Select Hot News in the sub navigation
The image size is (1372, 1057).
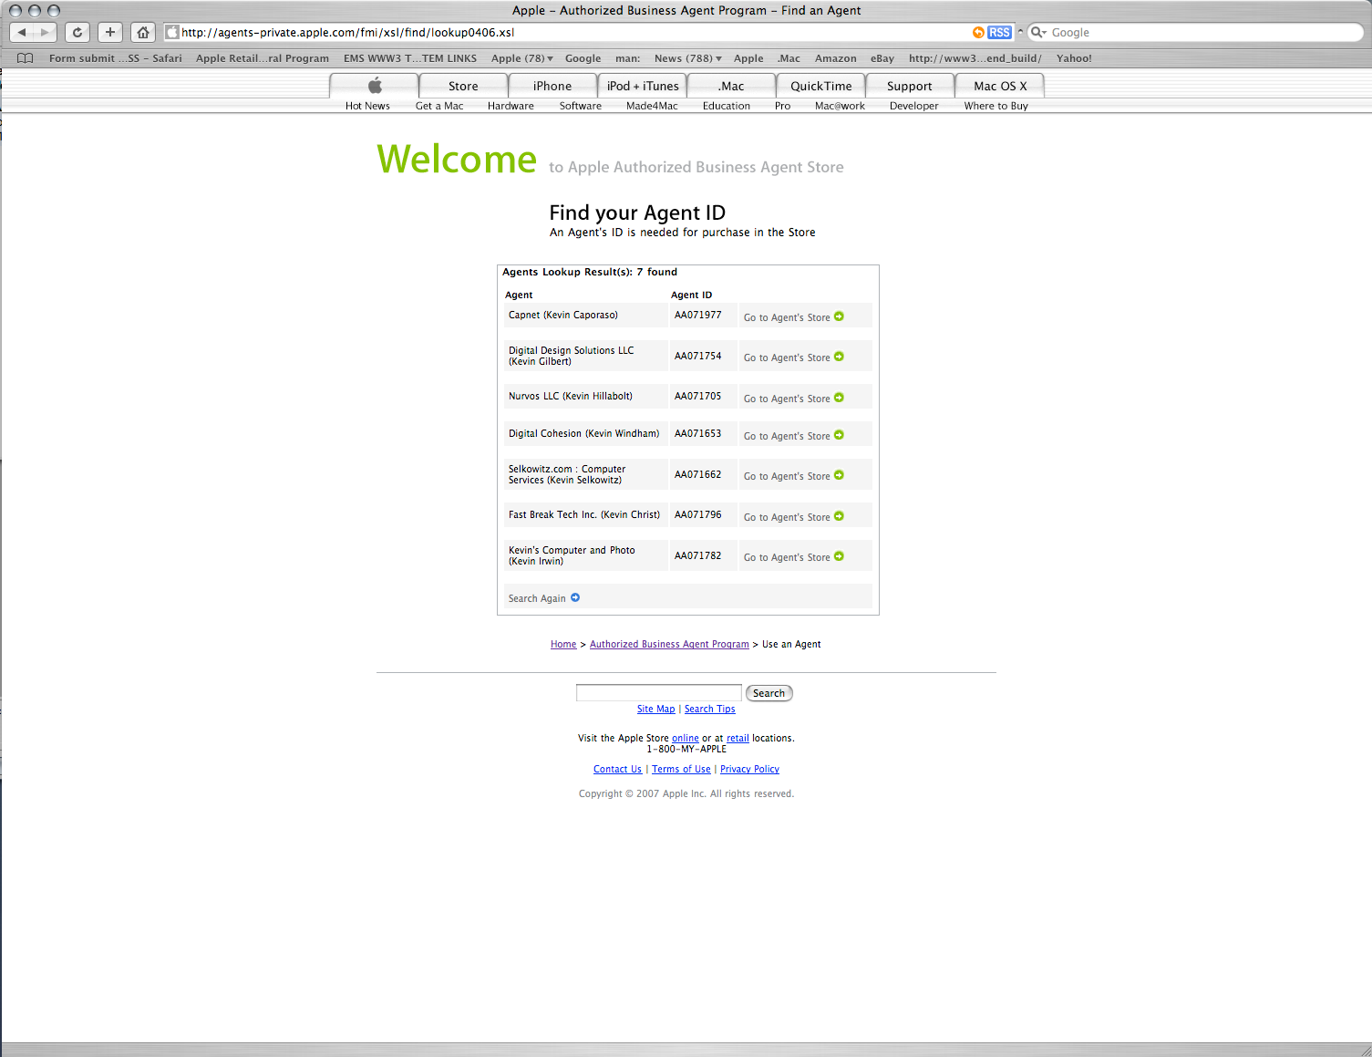point(367,106)
